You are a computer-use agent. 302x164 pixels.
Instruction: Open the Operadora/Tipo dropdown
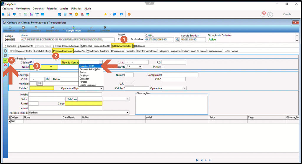point(102,88)
